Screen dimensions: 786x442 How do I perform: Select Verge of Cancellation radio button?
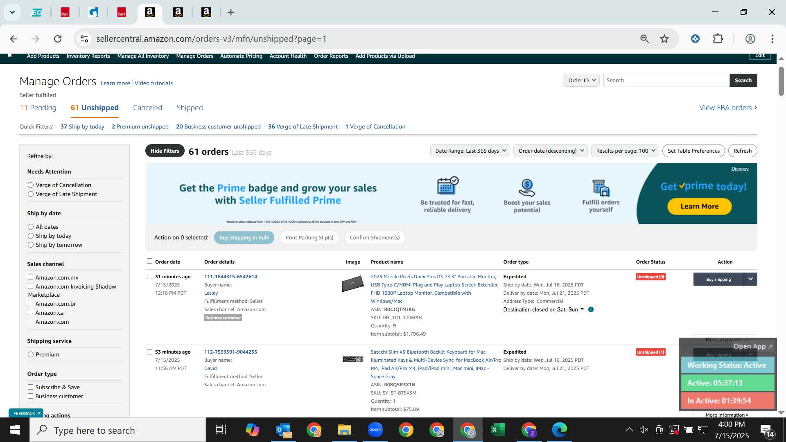(x=31, y=185)
